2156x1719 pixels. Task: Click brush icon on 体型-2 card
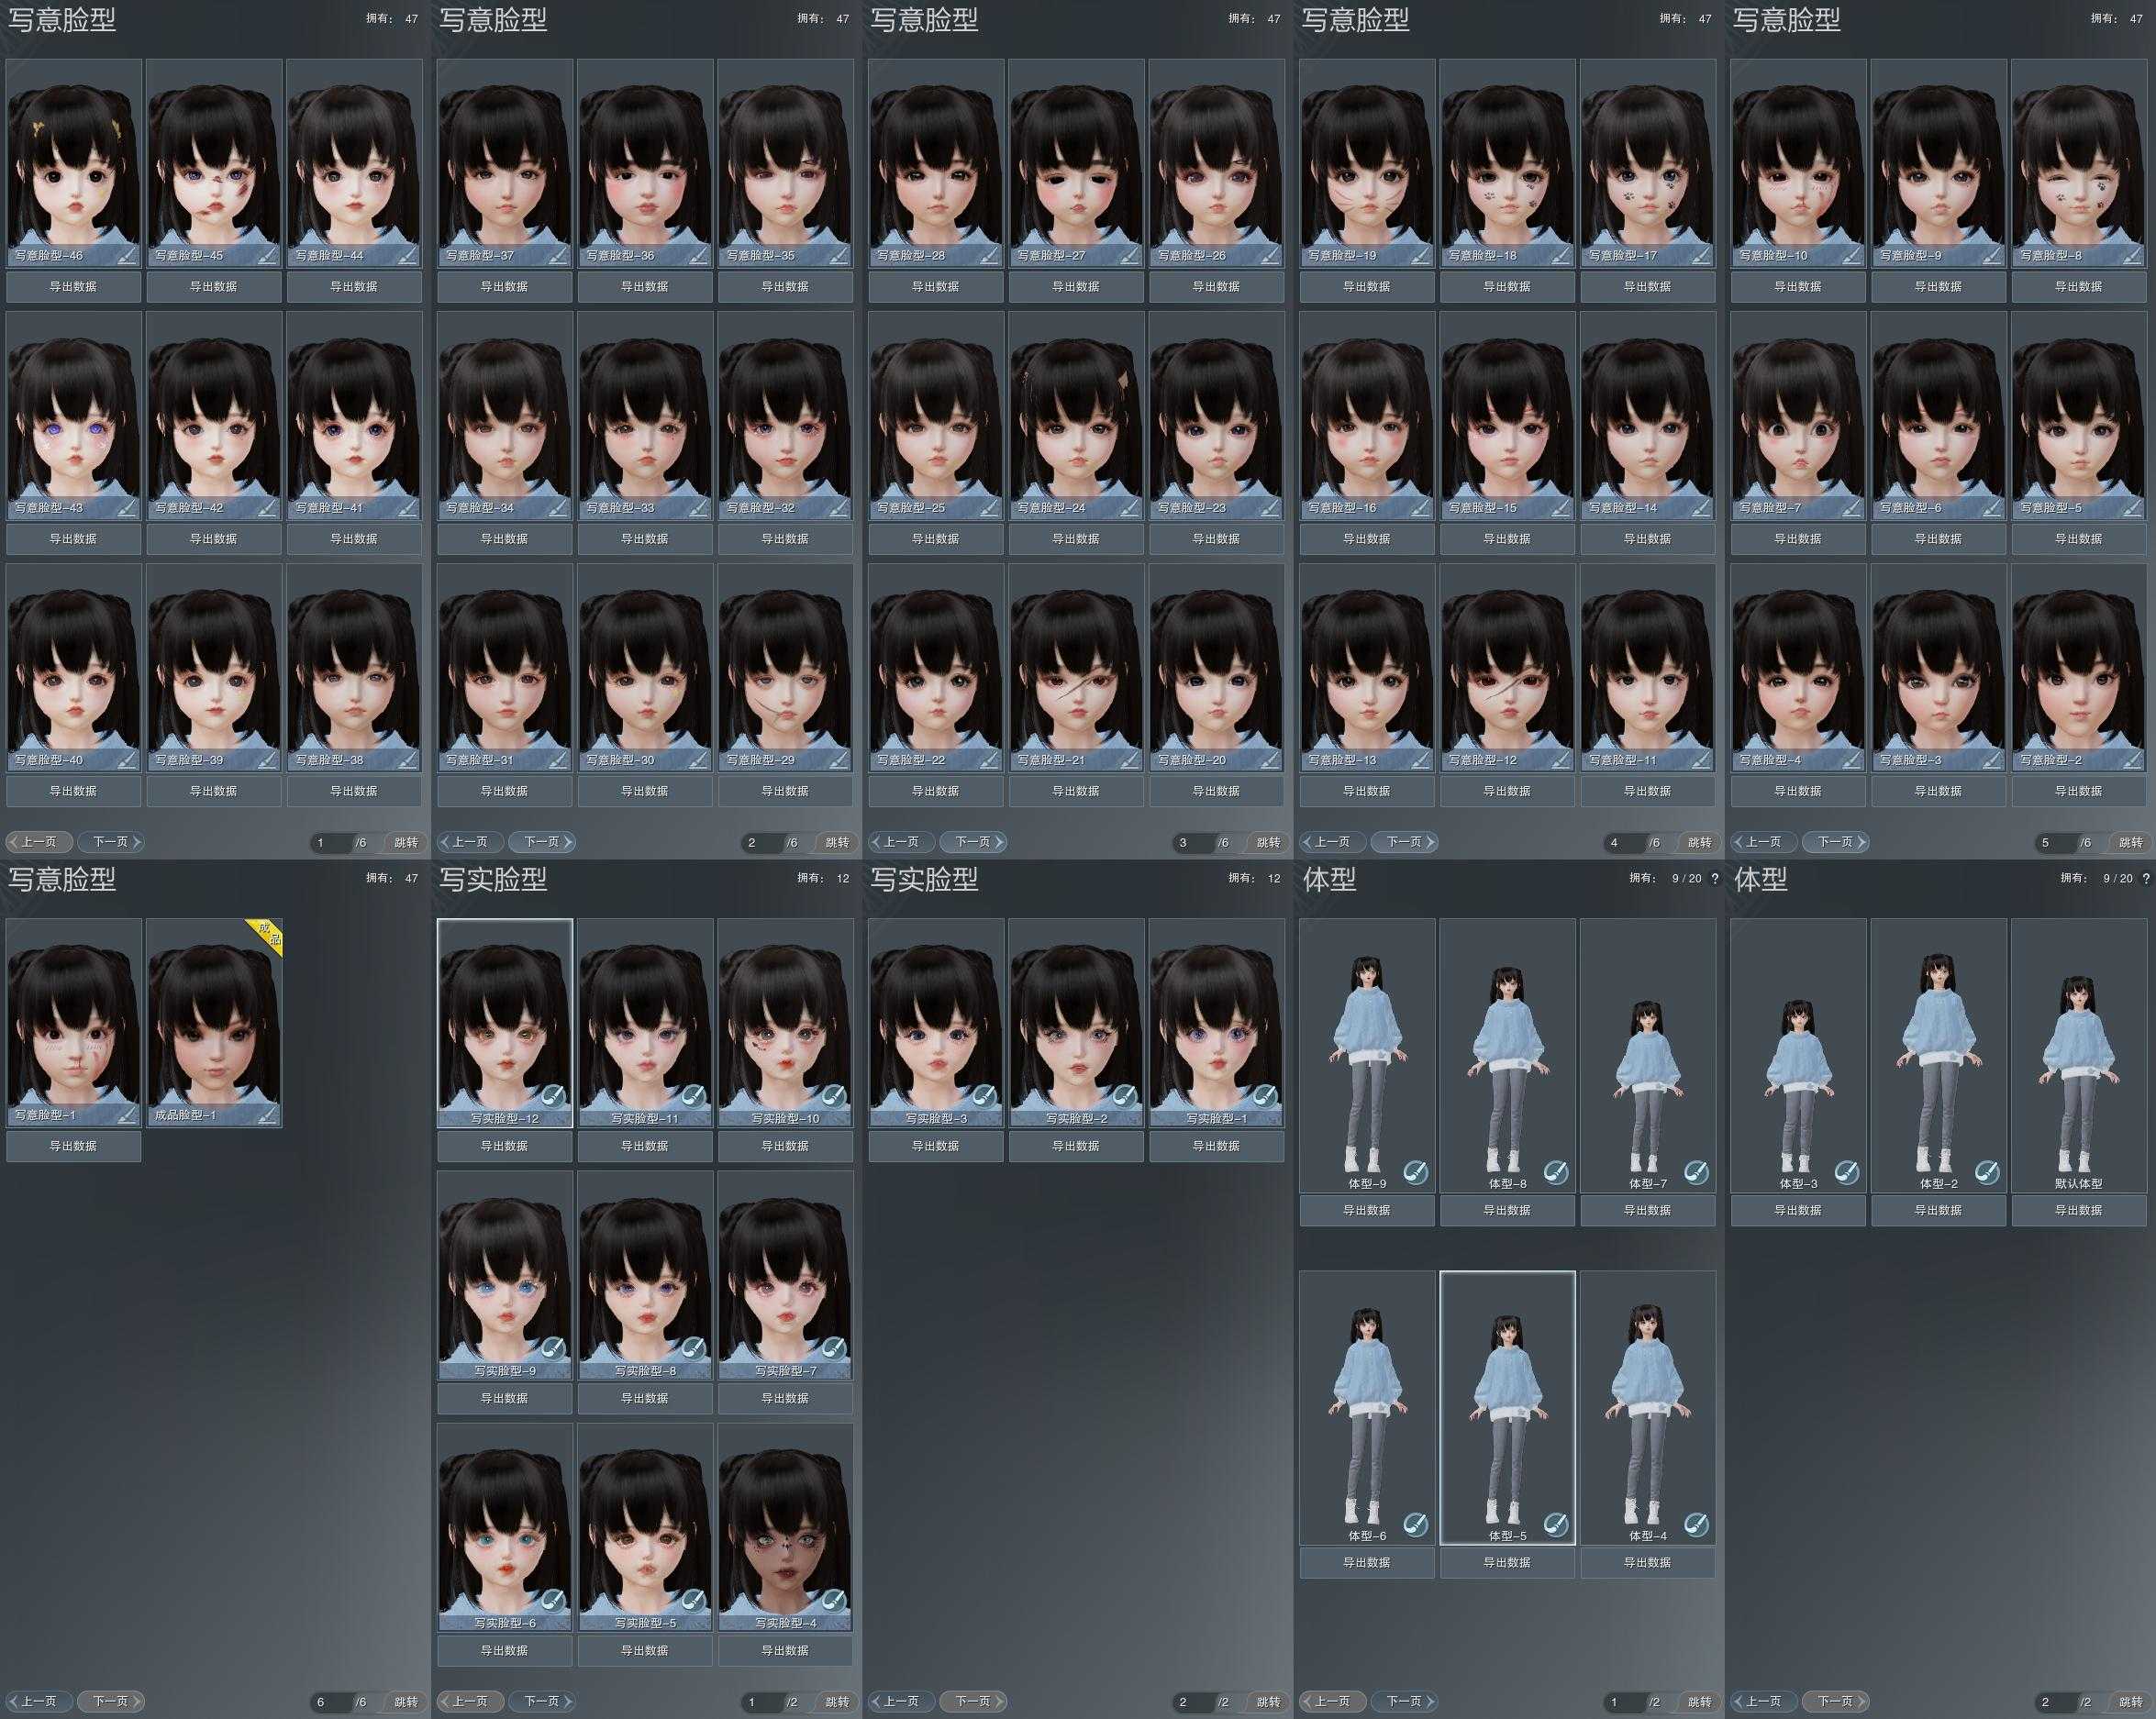[1987, 1171]
